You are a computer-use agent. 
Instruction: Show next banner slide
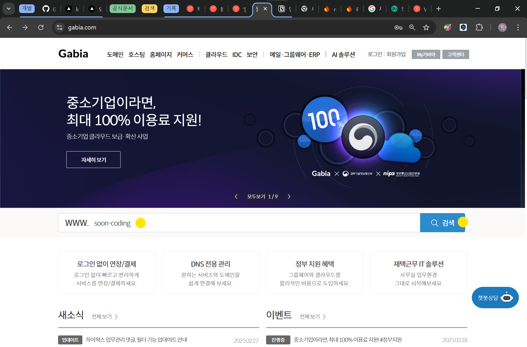[289, 197]
